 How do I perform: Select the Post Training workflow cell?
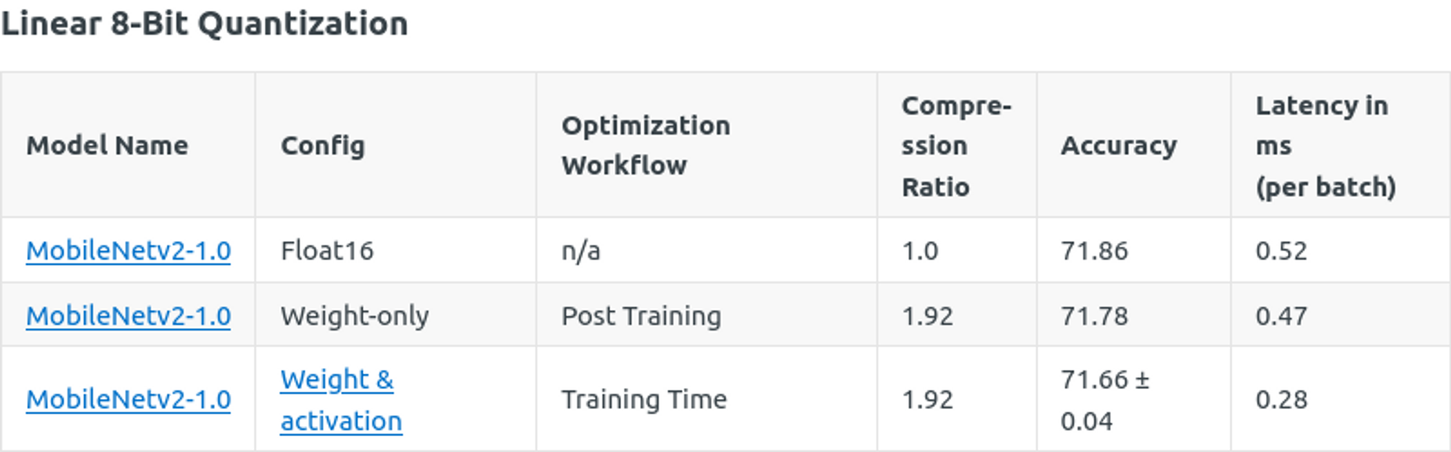coord(641,316)
